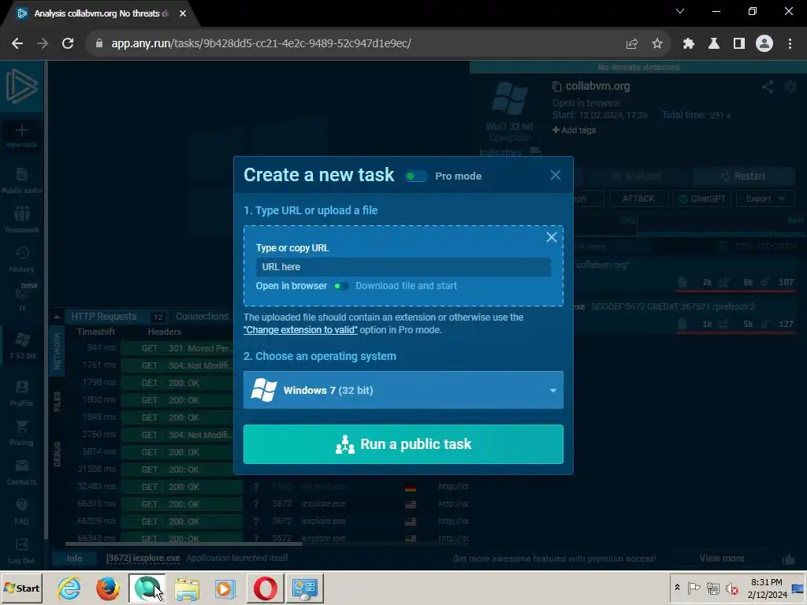Viewport: 807px width, 605px height.
Task: Open Contacts in the sidebar
Action: coord(21,473)
